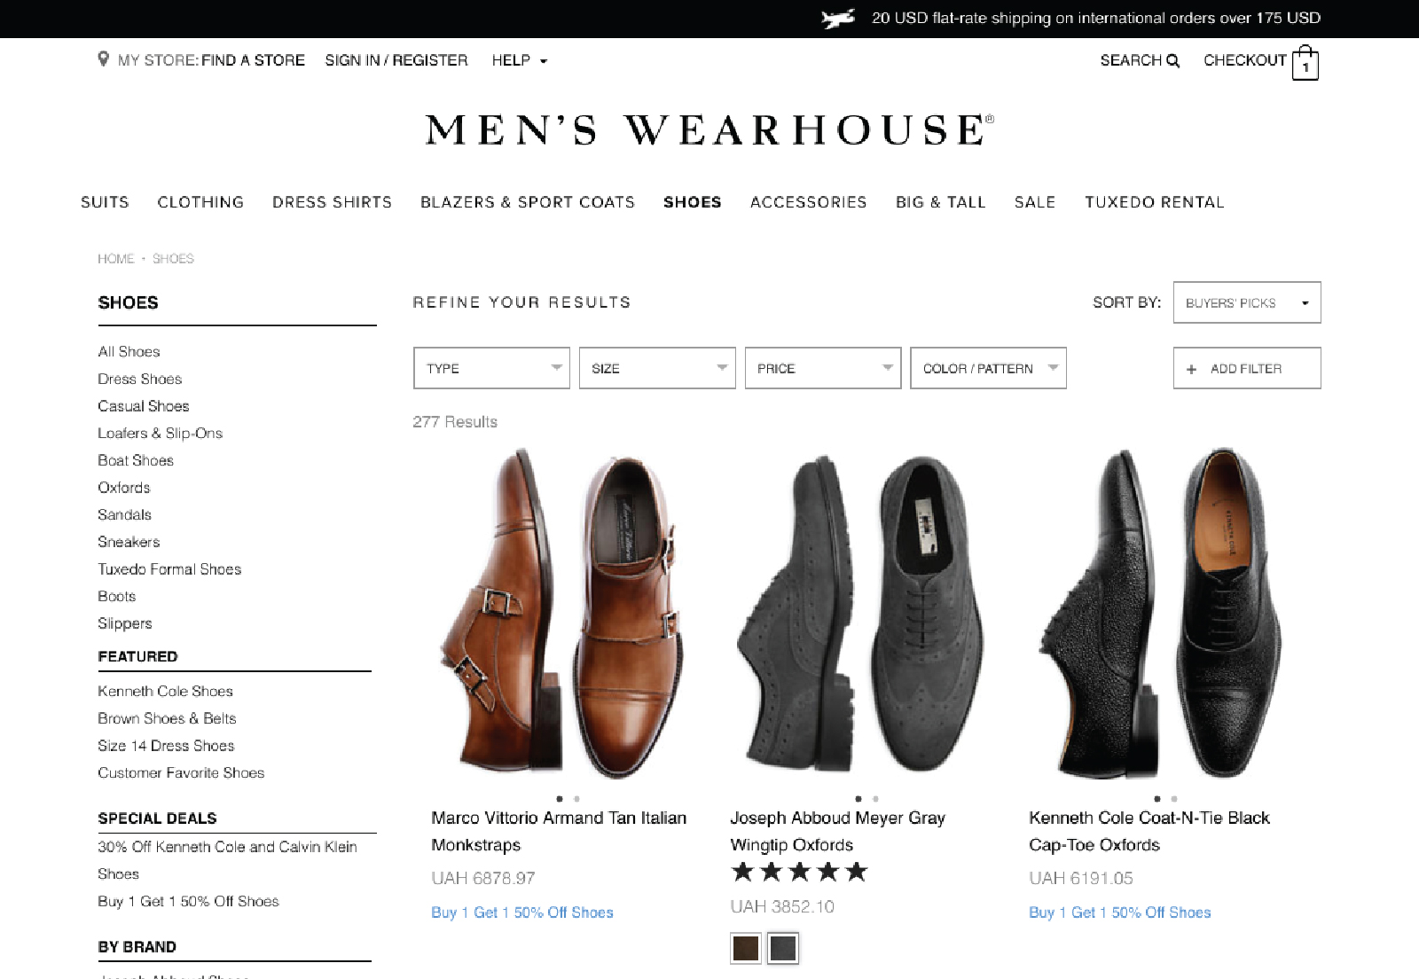Open the Accessories navigation menu
The width and height of the screenshot is (1419, 979).
coord(809,202)
